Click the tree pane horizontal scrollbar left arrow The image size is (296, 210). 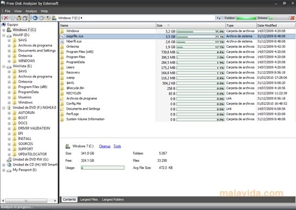(x=3, y=201)
